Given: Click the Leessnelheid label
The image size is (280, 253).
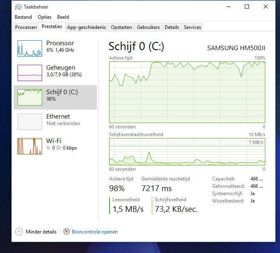Looking at the screenshot, I should click(x=126, y=200).
